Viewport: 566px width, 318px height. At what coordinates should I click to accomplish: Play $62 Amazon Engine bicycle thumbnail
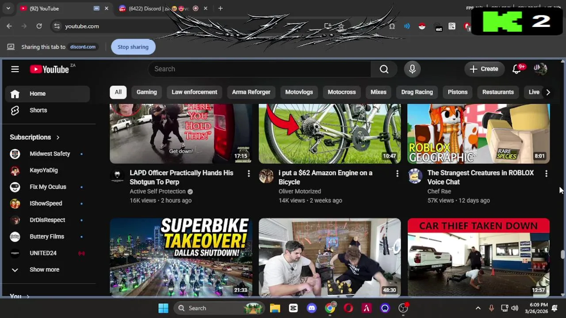pos(330,133)
